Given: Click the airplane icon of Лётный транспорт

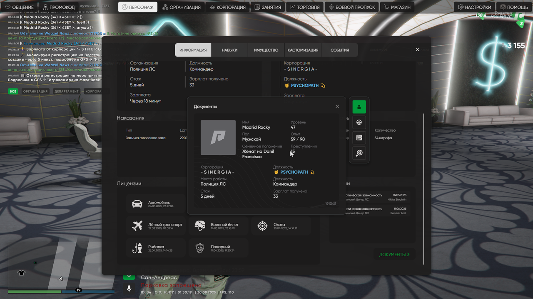Looking at the screenshot, I should 137,226.
